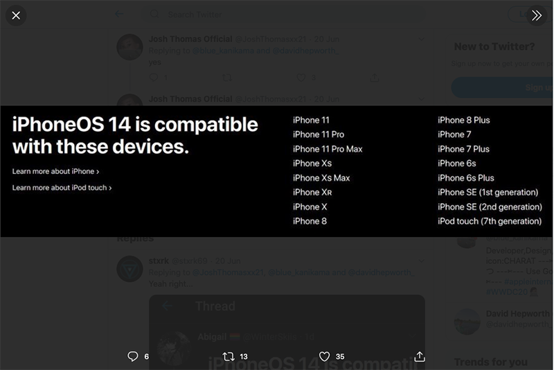Open David Hepworth's sidebar avatar
This screenshot has width=554, height=370.
click(x=467, y=321)
